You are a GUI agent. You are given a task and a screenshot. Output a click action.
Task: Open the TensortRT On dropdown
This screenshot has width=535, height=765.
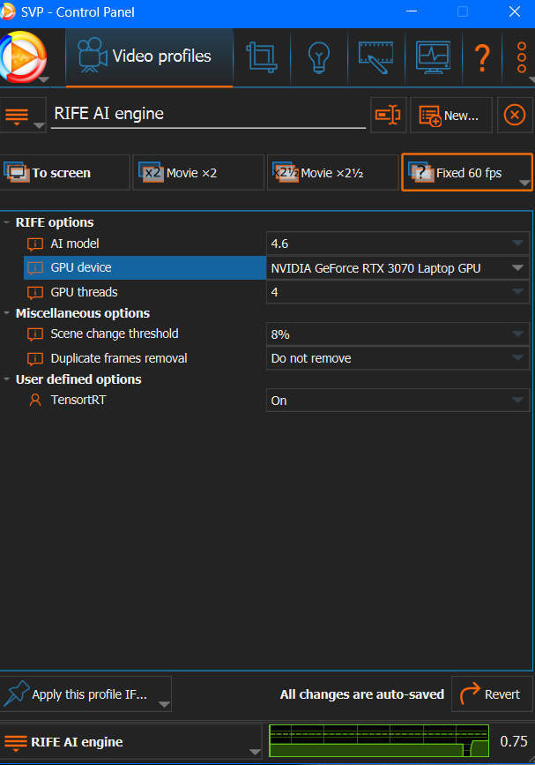tap(398, 401)
